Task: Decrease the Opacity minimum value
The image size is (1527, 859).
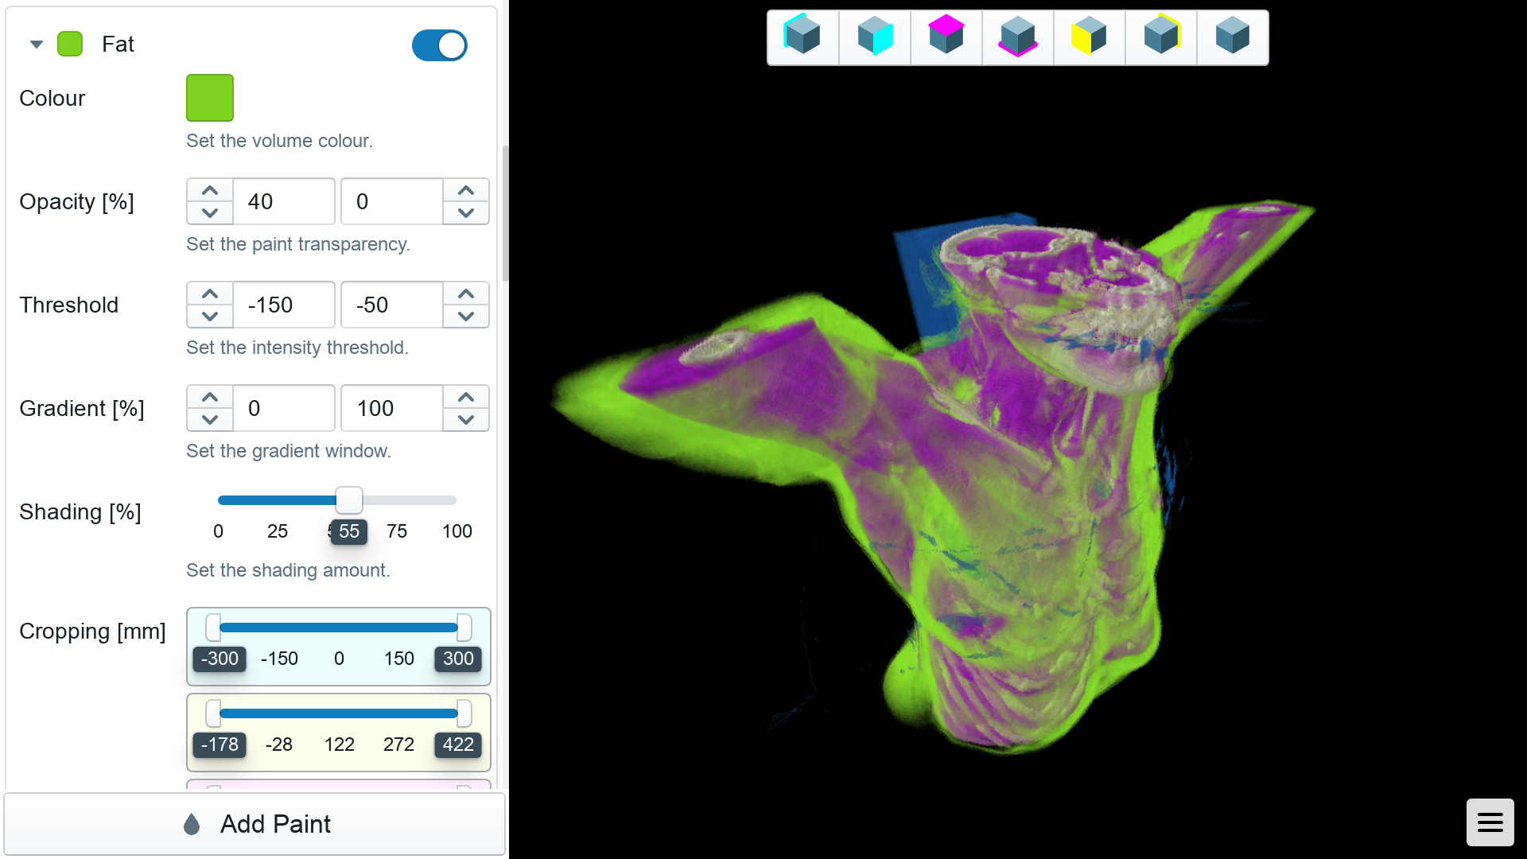Action: coord(210,213)
